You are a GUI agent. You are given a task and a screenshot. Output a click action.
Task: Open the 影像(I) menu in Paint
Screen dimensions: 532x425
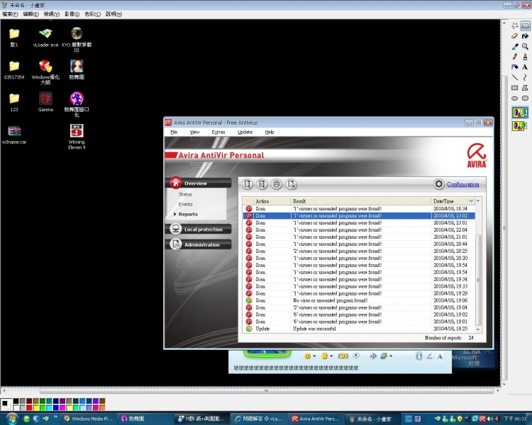click(72, 14)
